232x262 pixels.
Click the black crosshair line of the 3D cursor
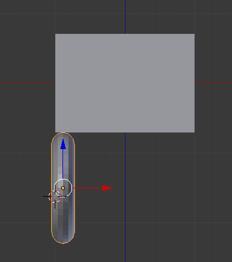[46, 197]
